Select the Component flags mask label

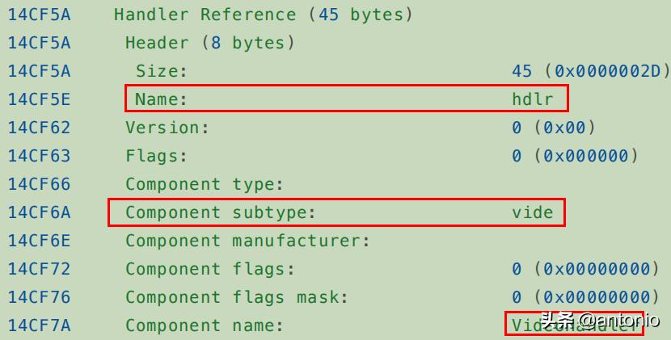point(237,297)
